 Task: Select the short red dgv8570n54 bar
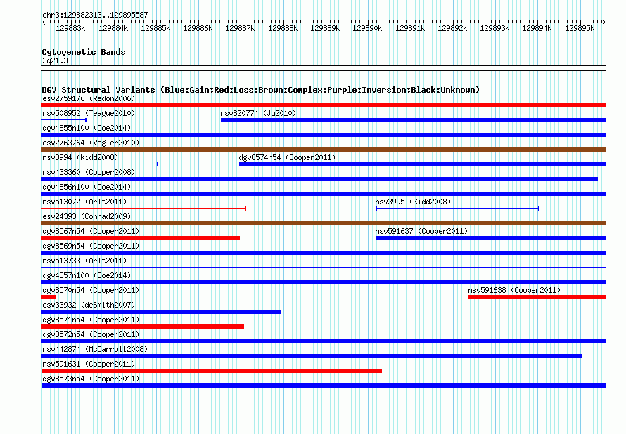coord(49,297)
